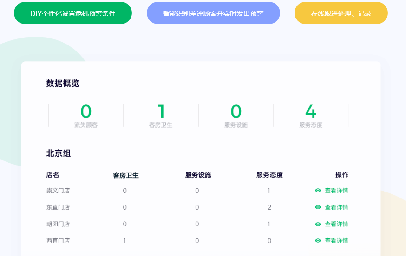
Task: Click the gray 服务设施 label under overview number
Action: pos(236,125)
